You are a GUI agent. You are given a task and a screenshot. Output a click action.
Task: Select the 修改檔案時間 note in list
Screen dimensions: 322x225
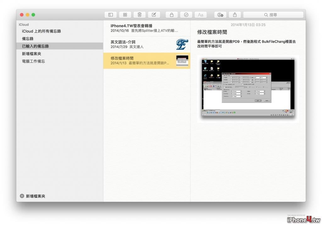[147, 61]
